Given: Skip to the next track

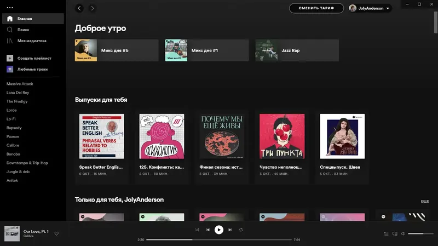Looking at the screenshot, I should pyautogui.click(x=230, y=230).
